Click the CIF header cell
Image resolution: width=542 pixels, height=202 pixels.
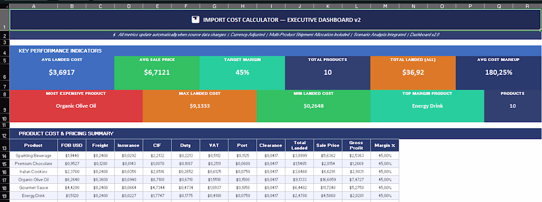coord(157,145)
